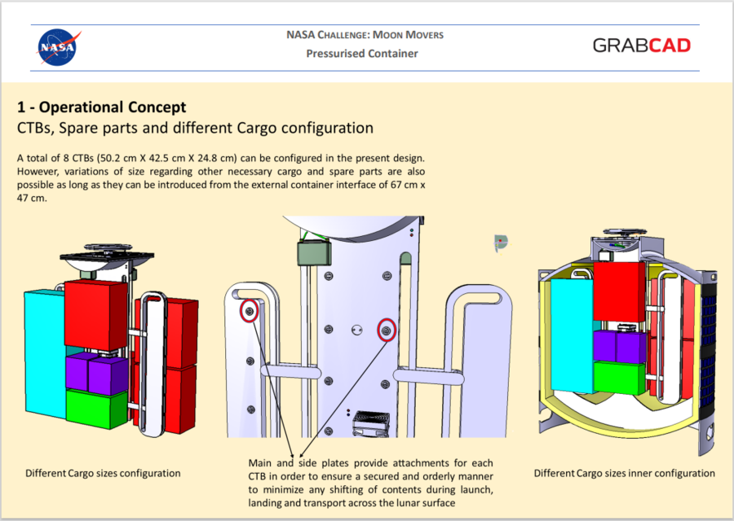Image resolution: width=734 pixels, height=521 pixels.
Task: Click the Pressurised Container subtitle
Action: (x=362, y=54)
